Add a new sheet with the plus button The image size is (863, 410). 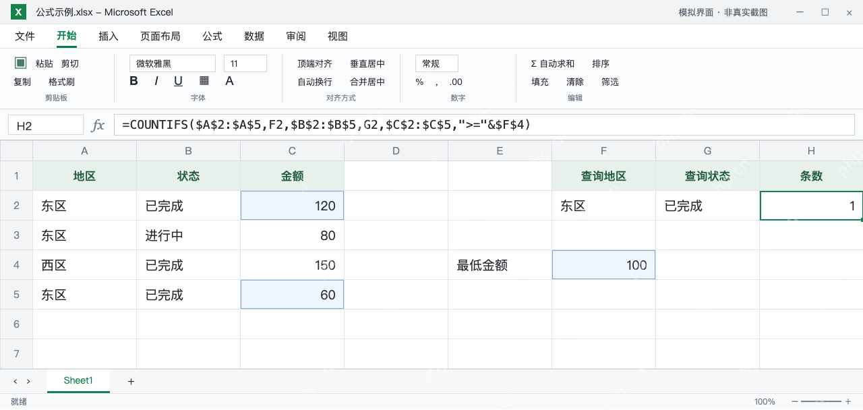click(131, 382)
